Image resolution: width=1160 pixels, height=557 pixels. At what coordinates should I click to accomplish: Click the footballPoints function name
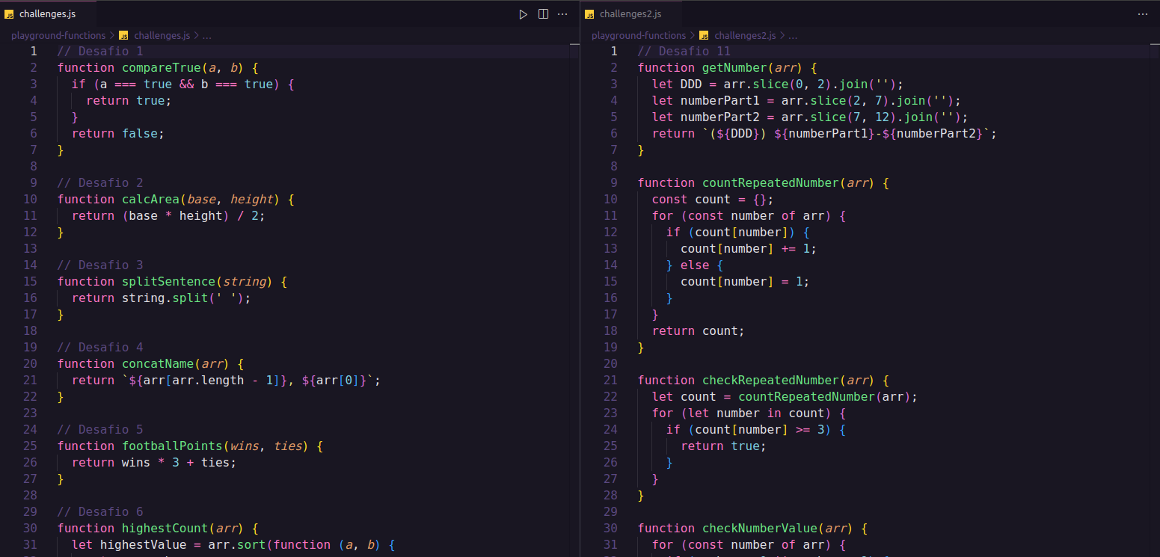172,446
